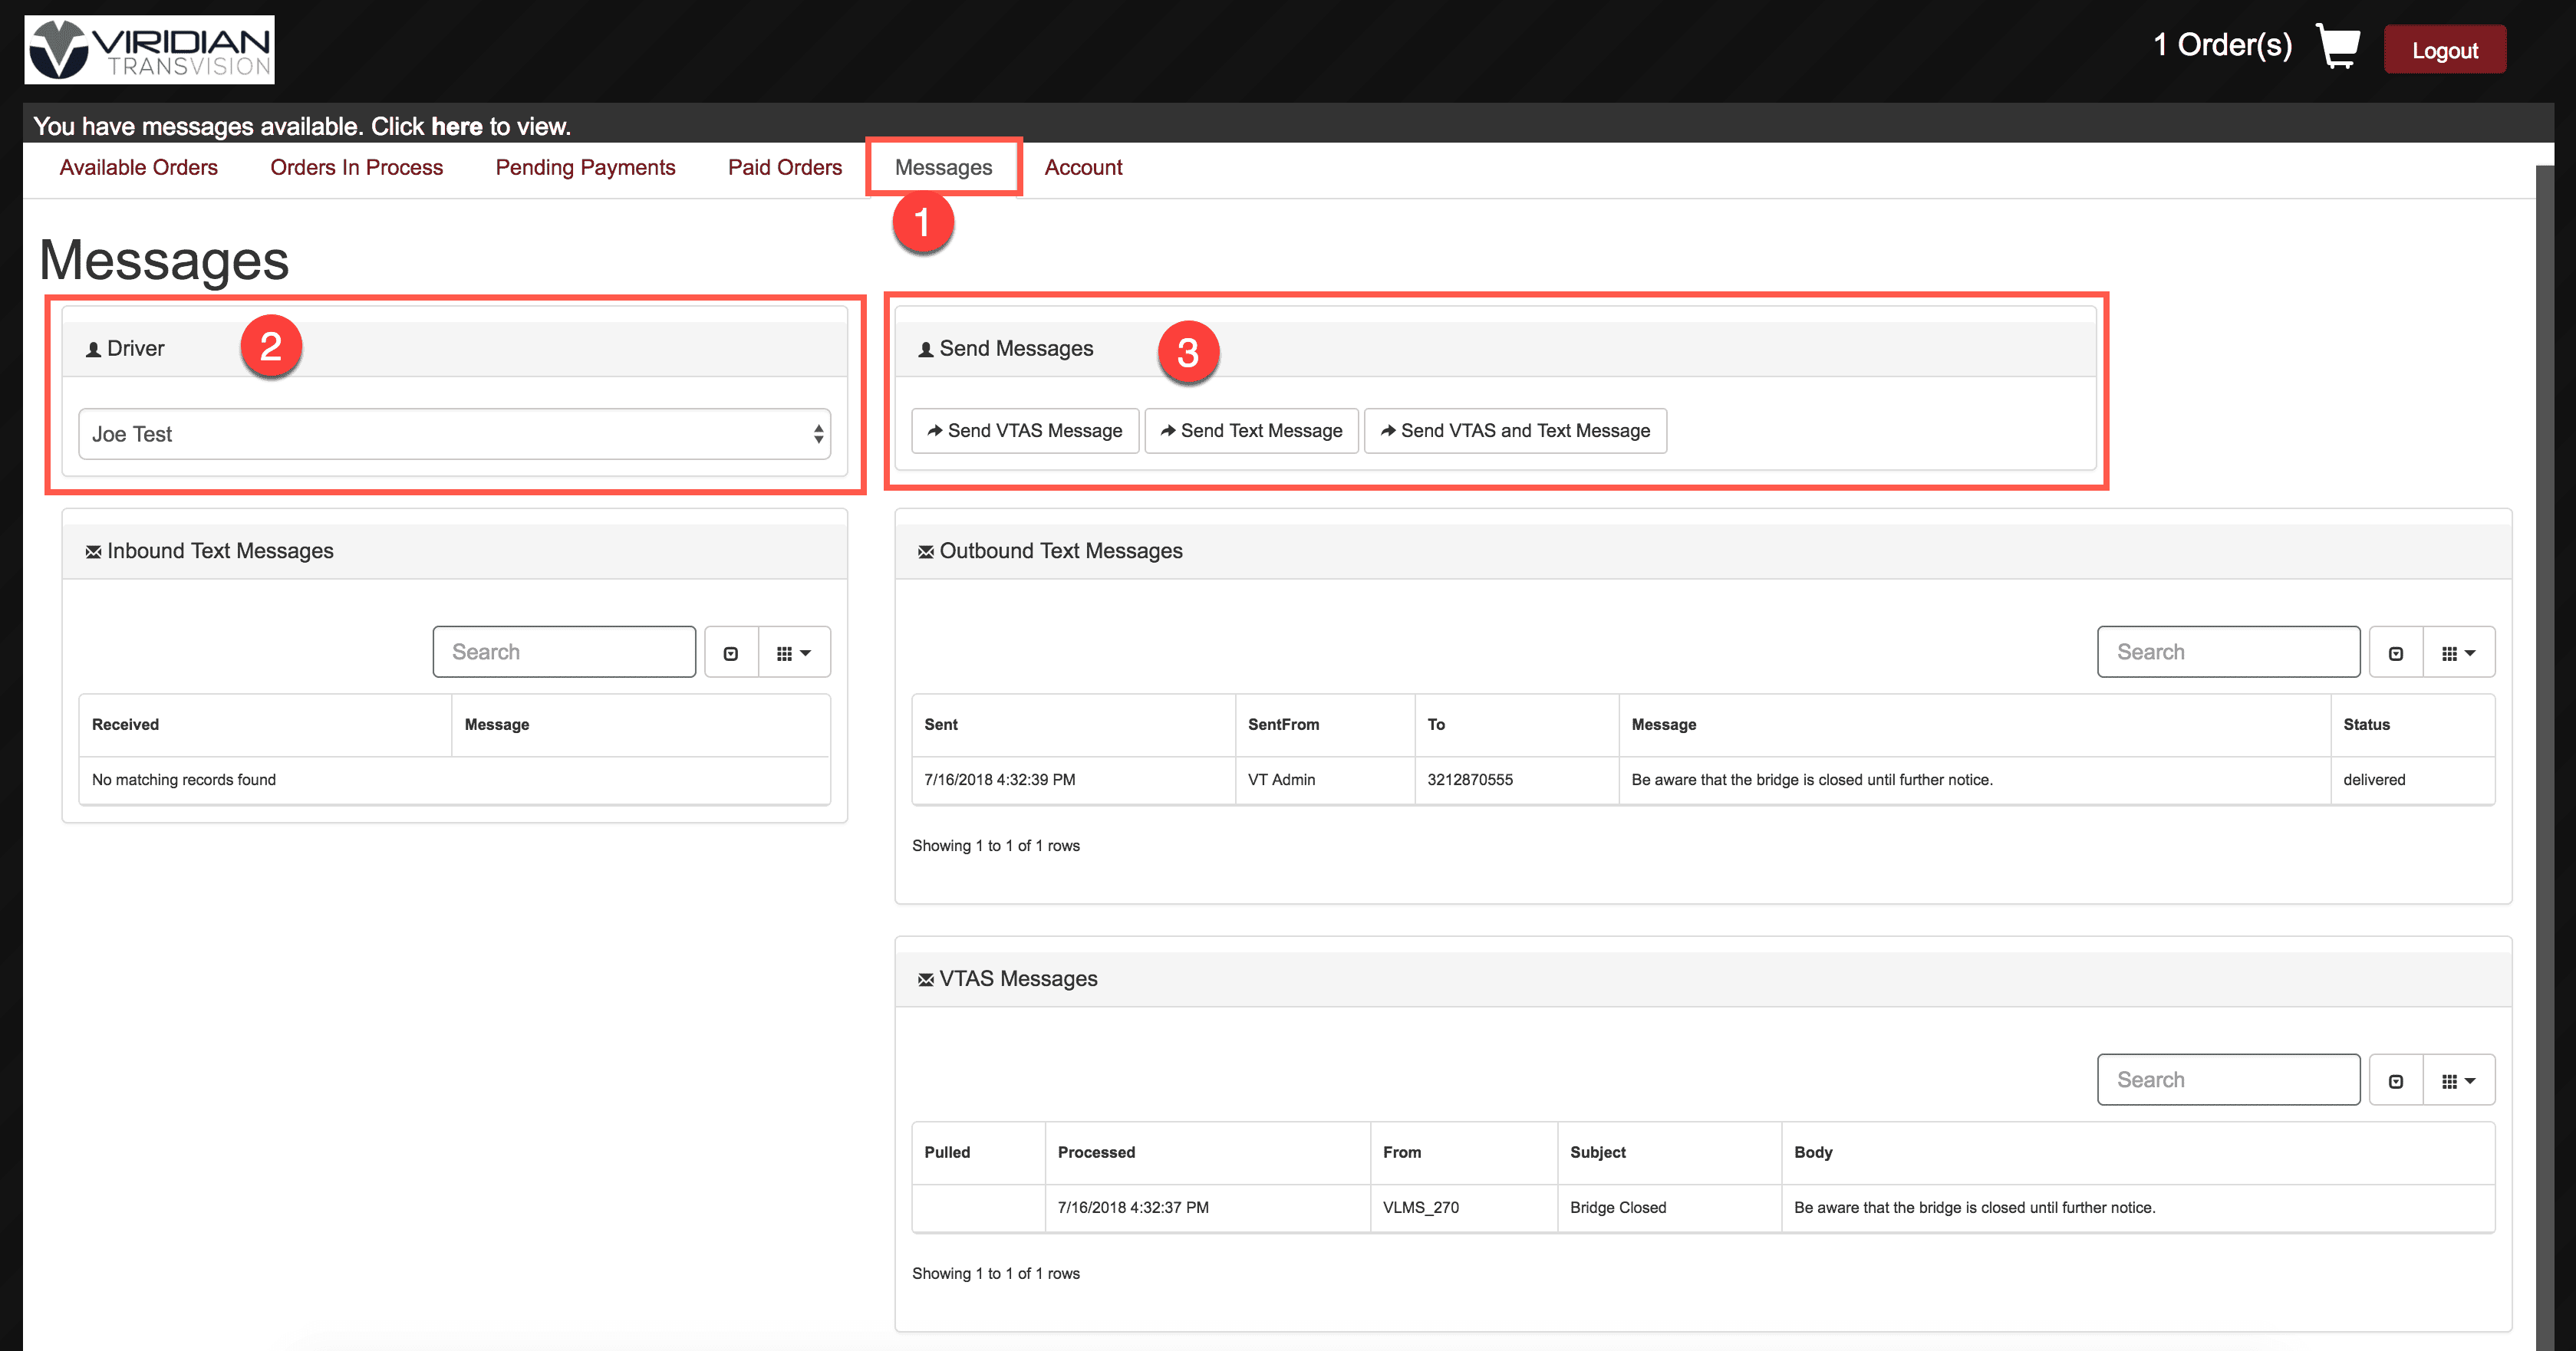The image size is (2576, 1351).
Task: Toggle card view in VTAS Messages table
Action: pyautogui.click(x=2395, y=1080)
